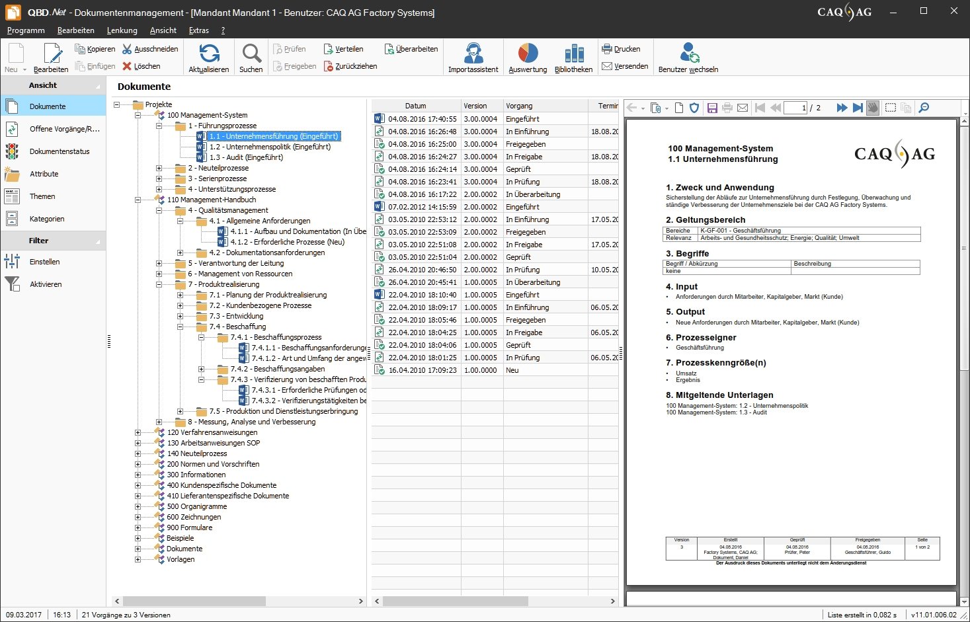This screenshot has height=622, width=970.
Task: Click the preview page number field
Action: pos(795,108)
